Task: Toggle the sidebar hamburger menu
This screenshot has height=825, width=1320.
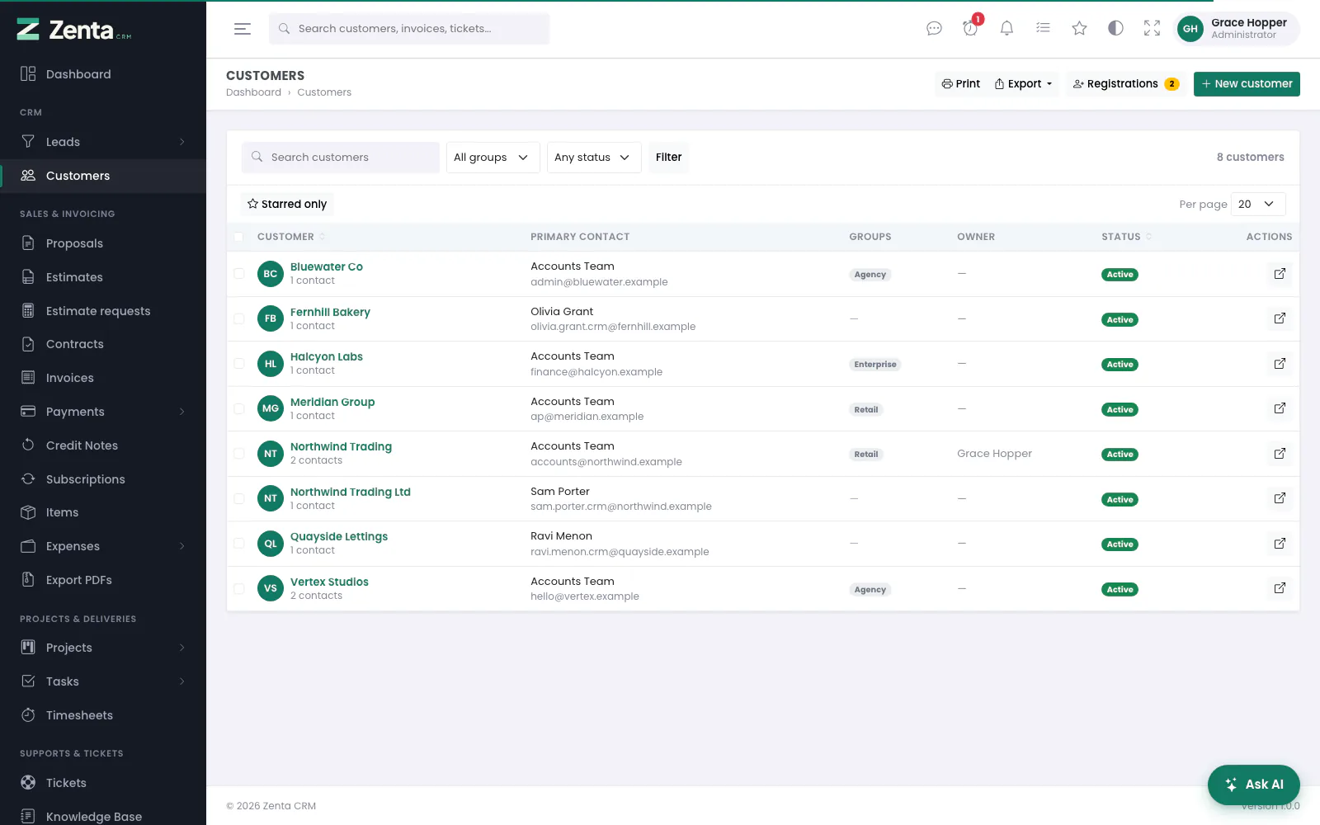Action: coord(243,29)
